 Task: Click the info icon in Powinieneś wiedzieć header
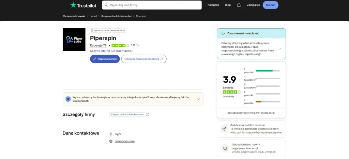coord(223,33)
